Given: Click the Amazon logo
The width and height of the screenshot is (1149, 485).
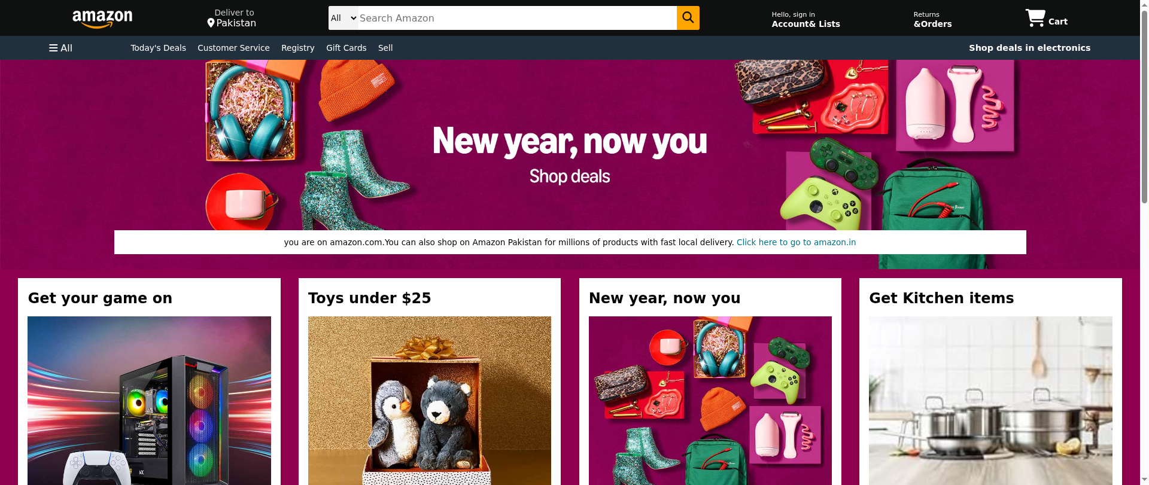Looking at the screenshot, I should pyautogui.click(x=102, y=19).
